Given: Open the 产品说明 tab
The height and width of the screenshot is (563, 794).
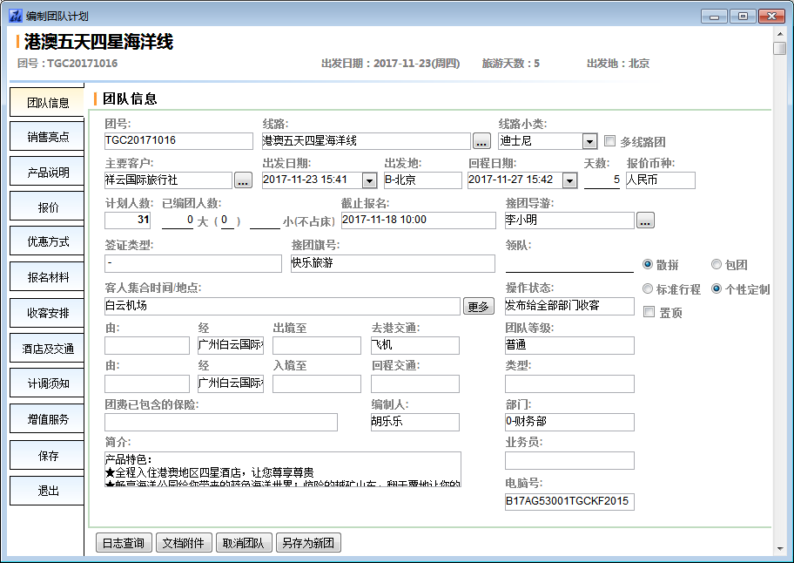Looking at the screenshot, I should pos(47,173).
